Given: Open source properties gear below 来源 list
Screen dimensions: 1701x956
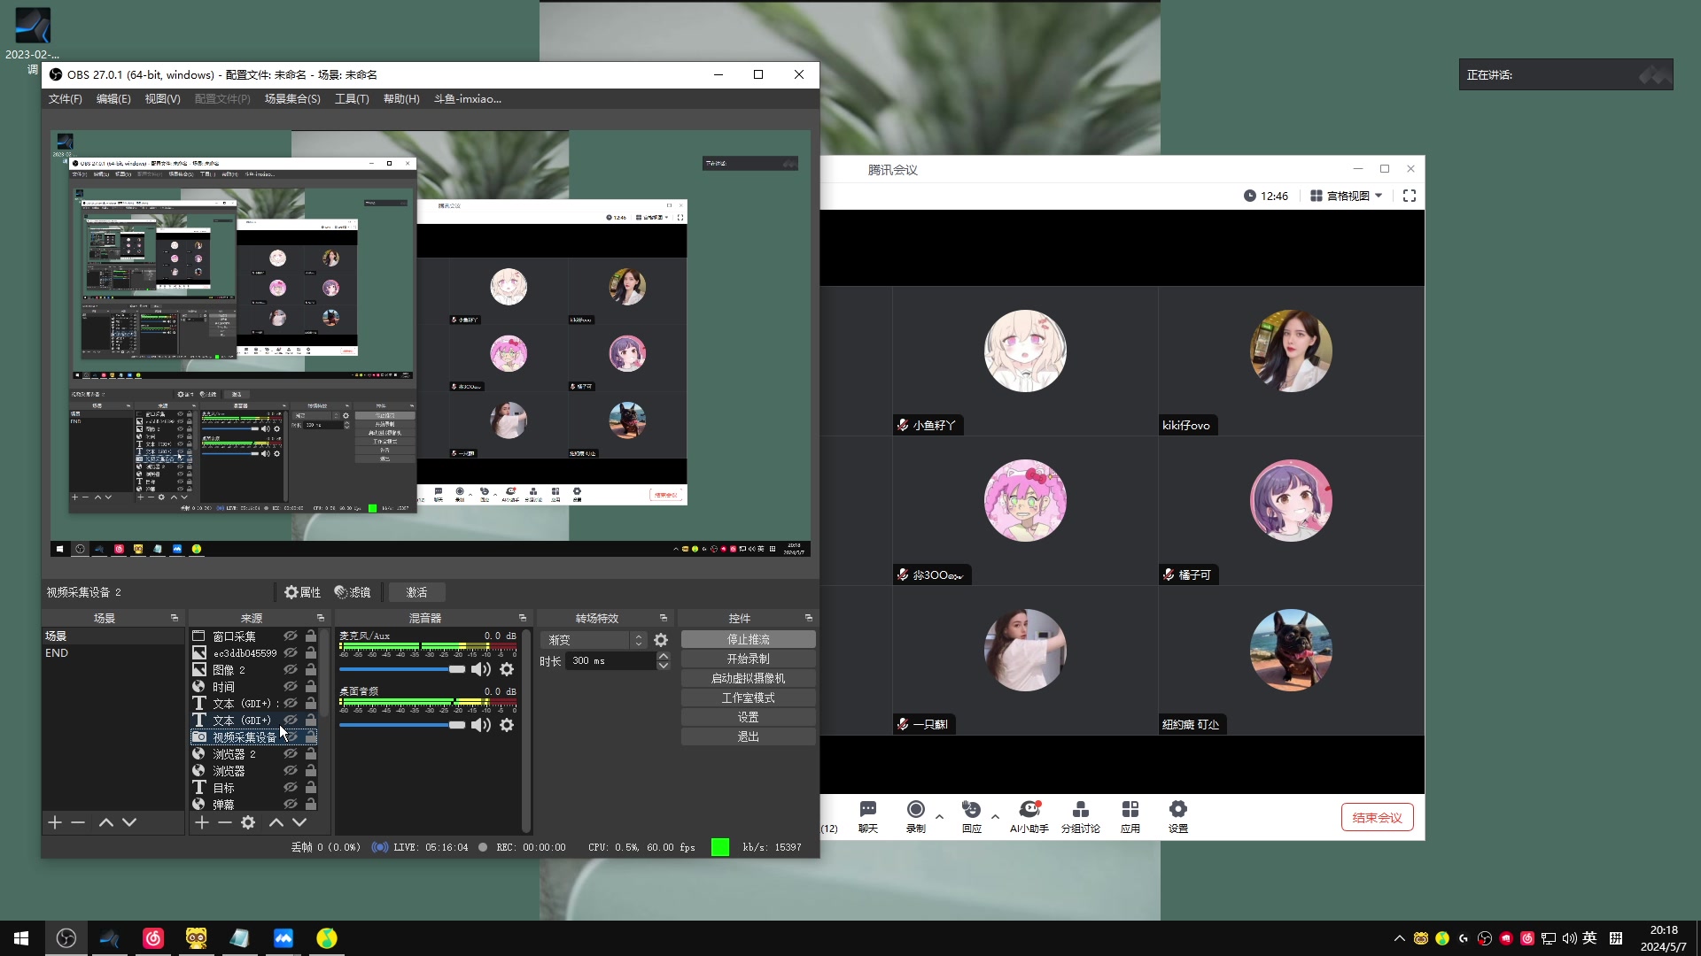Looking at the screenshot, I should 248,822.
